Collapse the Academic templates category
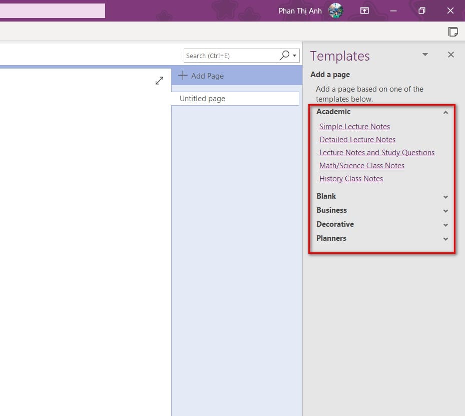Image resolution: width=465 pixels, height=416 pixels. tap(445, 112)
